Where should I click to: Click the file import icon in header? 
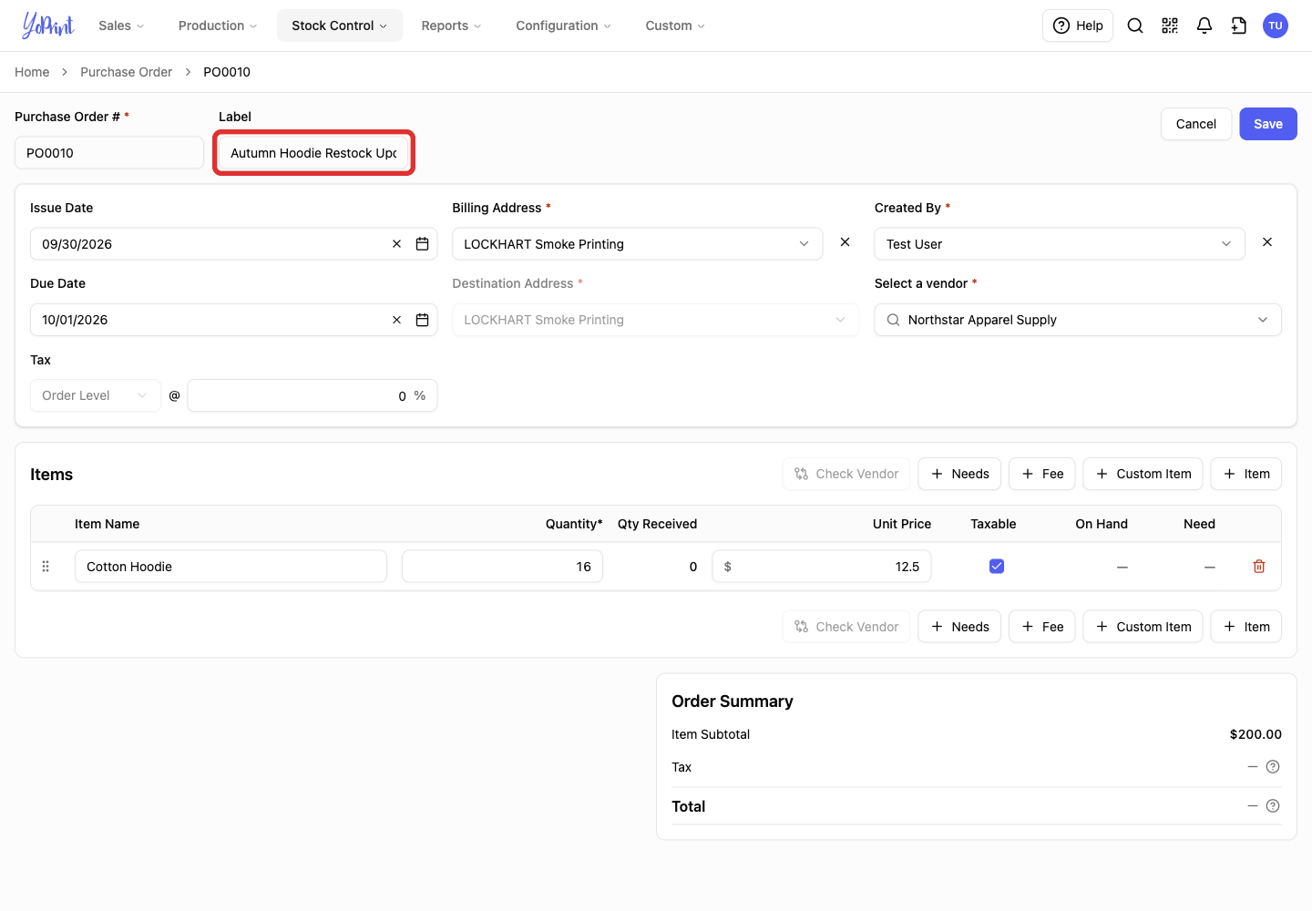(x=1239, y=26)
